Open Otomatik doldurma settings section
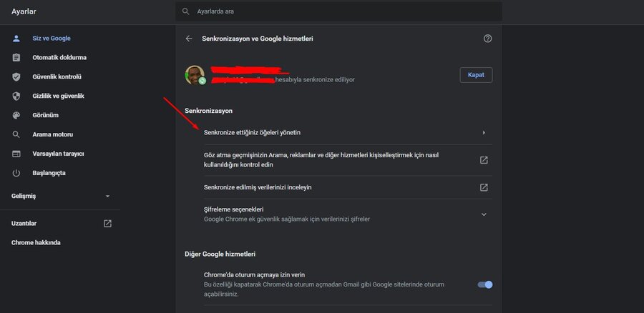The image size is (644, 313). tap(60, 58)
